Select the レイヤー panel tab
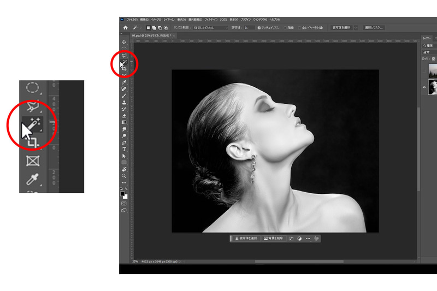The image size is (437, 291). point(427,38)
